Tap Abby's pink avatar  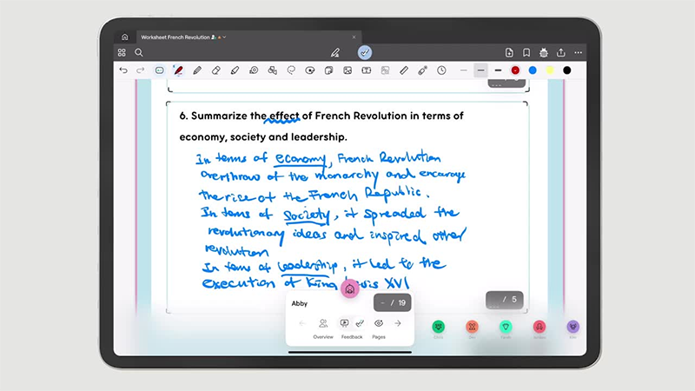(x=350, y=290)
